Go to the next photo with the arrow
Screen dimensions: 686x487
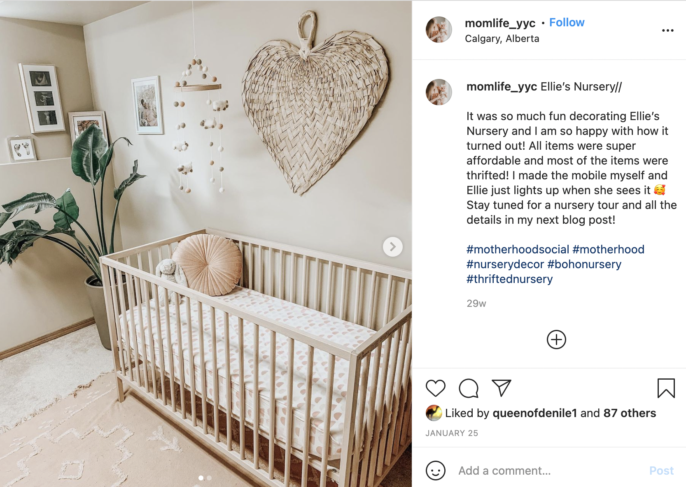coord(393,247)
